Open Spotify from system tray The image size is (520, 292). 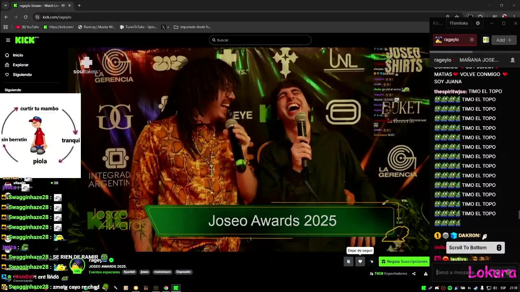click(450, 288)
